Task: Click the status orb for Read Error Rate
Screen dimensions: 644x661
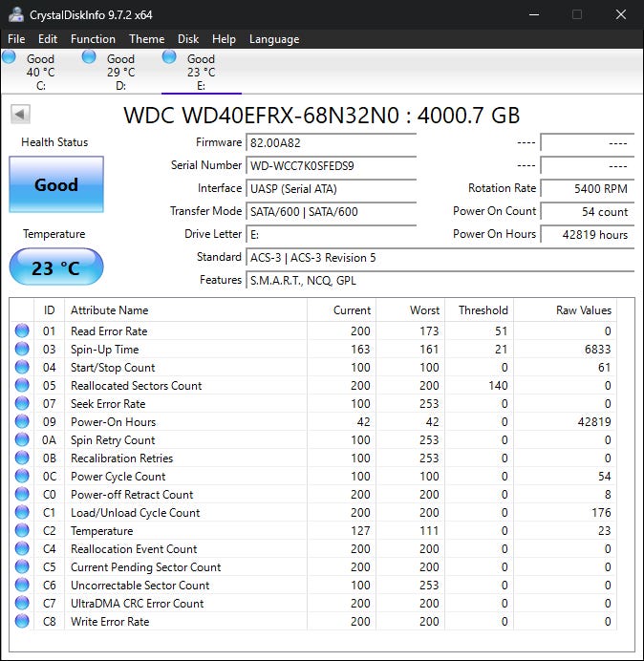Action: [22, 331]
